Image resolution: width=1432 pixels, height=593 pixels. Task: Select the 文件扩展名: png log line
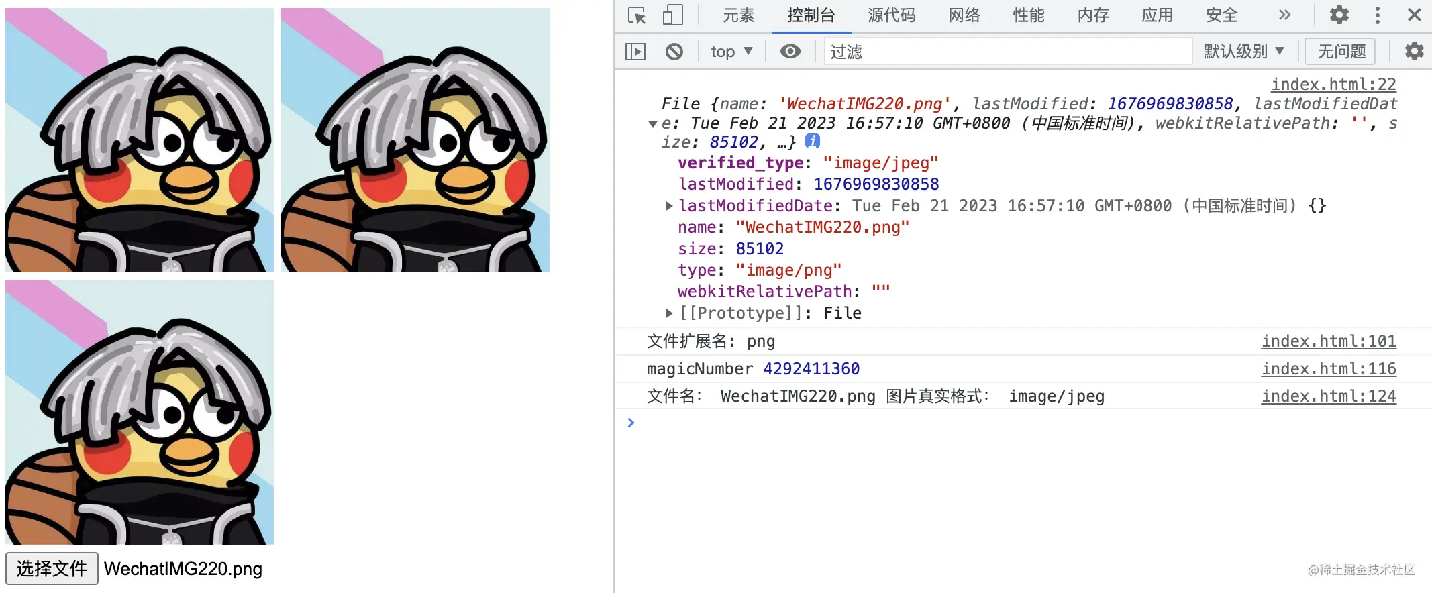pos(711,341)
